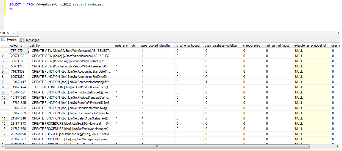The image size is (342, 151).
Task: Select row header number 7
Action: coord(4,82)
